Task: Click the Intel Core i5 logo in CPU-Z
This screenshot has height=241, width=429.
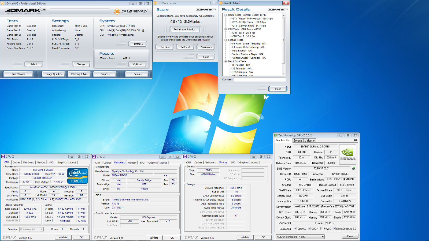Action: point(78,176)
